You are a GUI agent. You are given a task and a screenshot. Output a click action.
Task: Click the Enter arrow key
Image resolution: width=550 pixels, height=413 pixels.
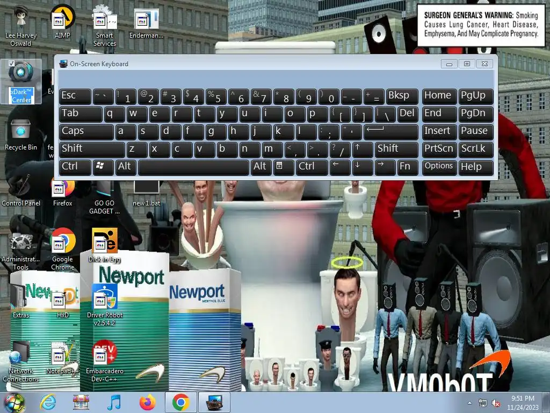coord(391,132)
